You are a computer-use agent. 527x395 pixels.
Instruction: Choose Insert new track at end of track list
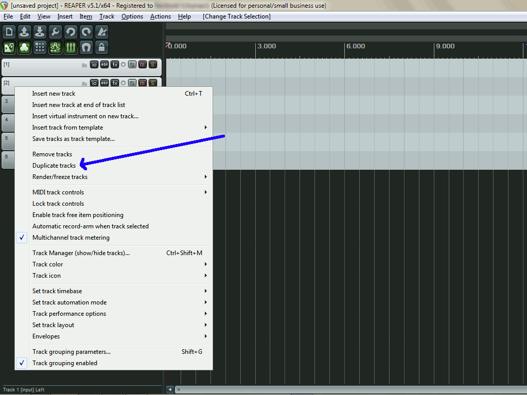point(114,105)
